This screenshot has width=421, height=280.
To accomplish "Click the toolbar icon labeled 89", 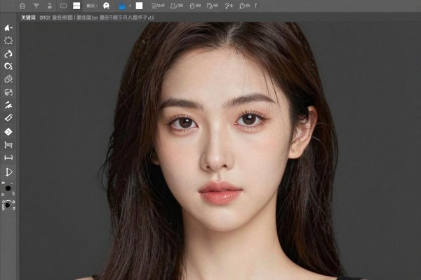I will coord(195,6).
